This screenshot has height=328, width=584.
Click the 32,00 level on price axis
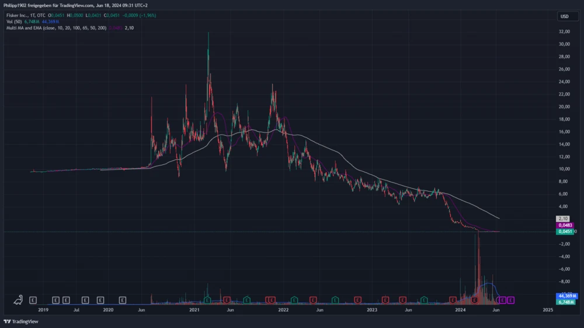point(564,44)
